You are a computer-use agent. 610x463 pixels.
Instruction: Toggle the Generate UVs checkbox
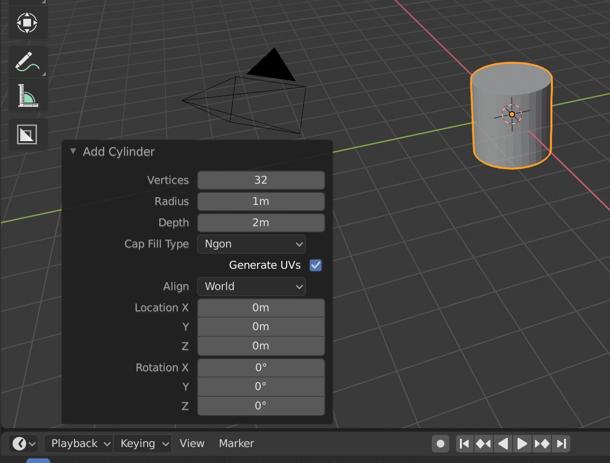[x=316, y=265]
